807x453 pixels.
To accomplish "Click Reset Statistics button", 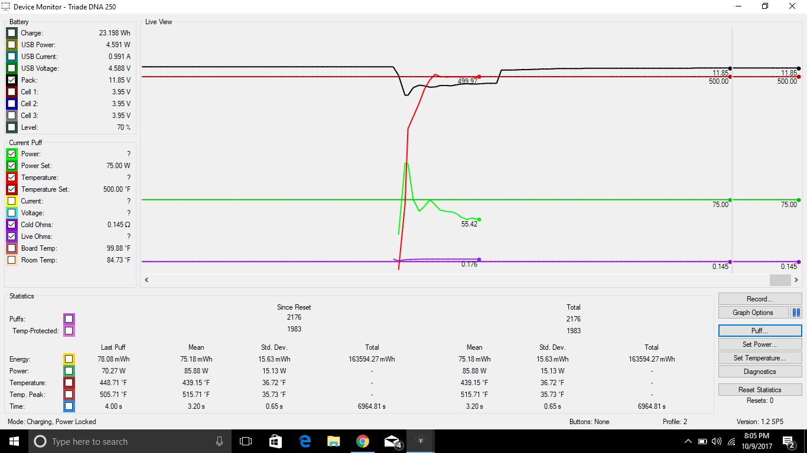I will (x=760, y=390).
